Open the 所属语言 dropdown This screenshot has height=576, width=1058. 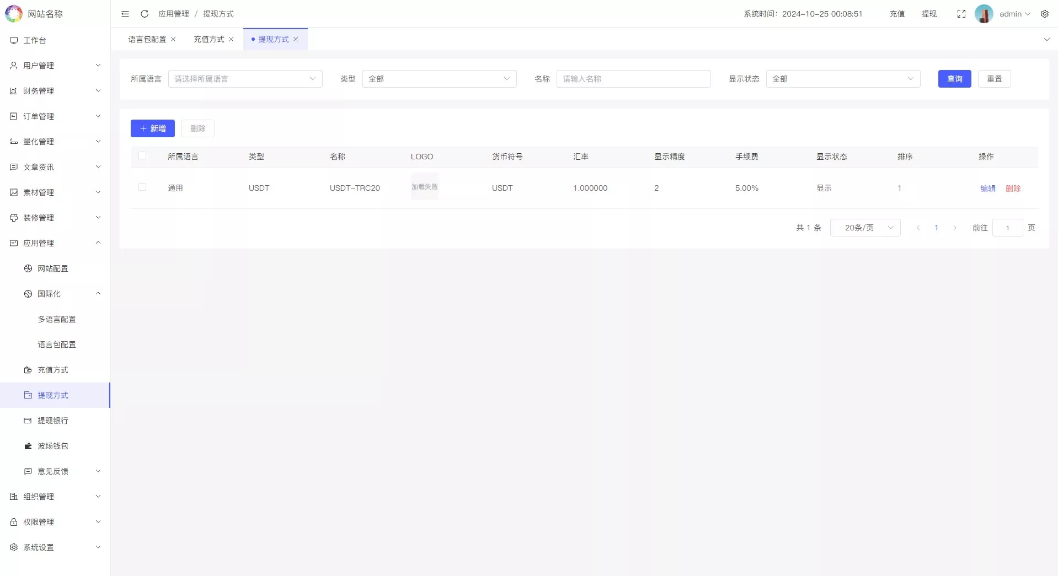245,79
